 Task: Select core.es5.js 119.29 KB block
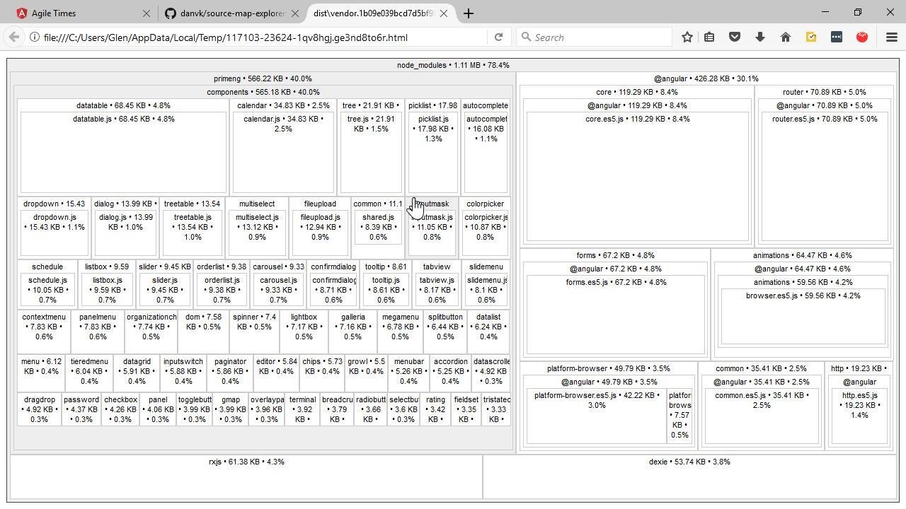pyautogui.click(x=637, y=177)
